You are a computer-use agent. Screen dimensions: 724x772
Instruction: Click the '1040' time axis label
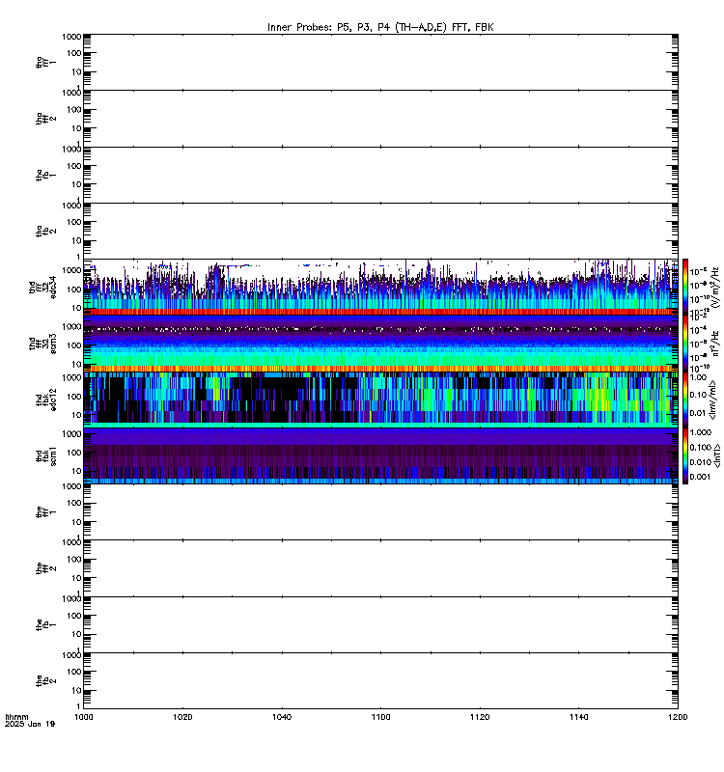click(282, 717)
